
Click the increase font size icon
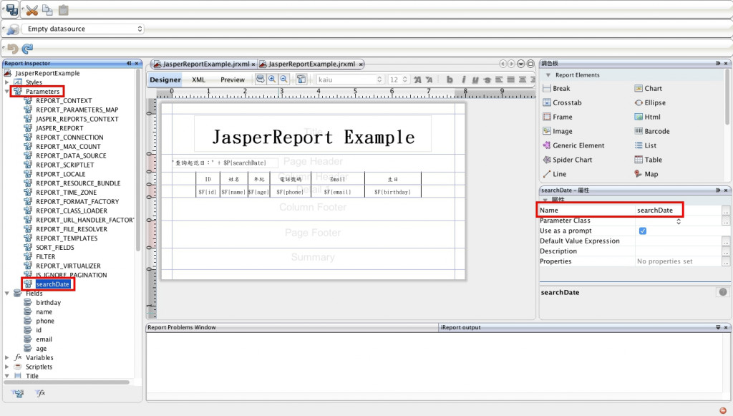(x=417, y=80)
